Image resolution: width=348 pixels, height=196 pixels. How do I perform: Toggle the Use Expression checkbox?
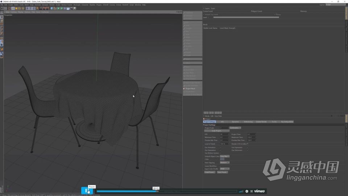(248, 147)
